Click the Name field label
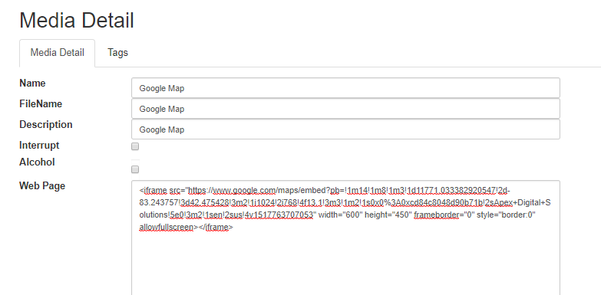Image resolution: width=601 pixels, height=295 pixels. click(x=32, y=84)
